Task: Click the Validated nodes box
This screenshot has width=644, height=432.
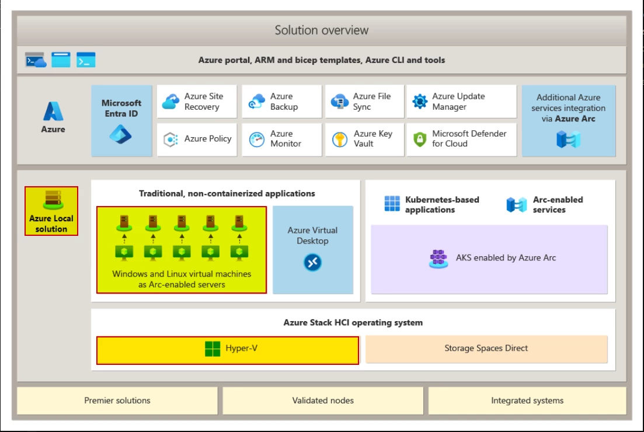Action: pyautogui.click(x=323, y=400)
